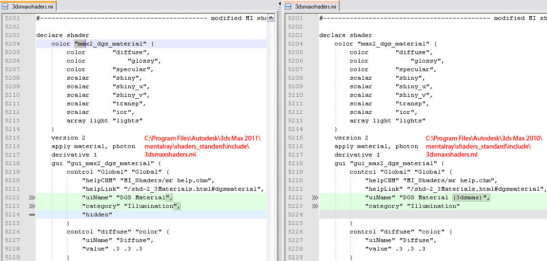This screenshot has width=547, height=261.
Task: Click removed-line minus marker at left line 5224
Action: pos(32,214)
